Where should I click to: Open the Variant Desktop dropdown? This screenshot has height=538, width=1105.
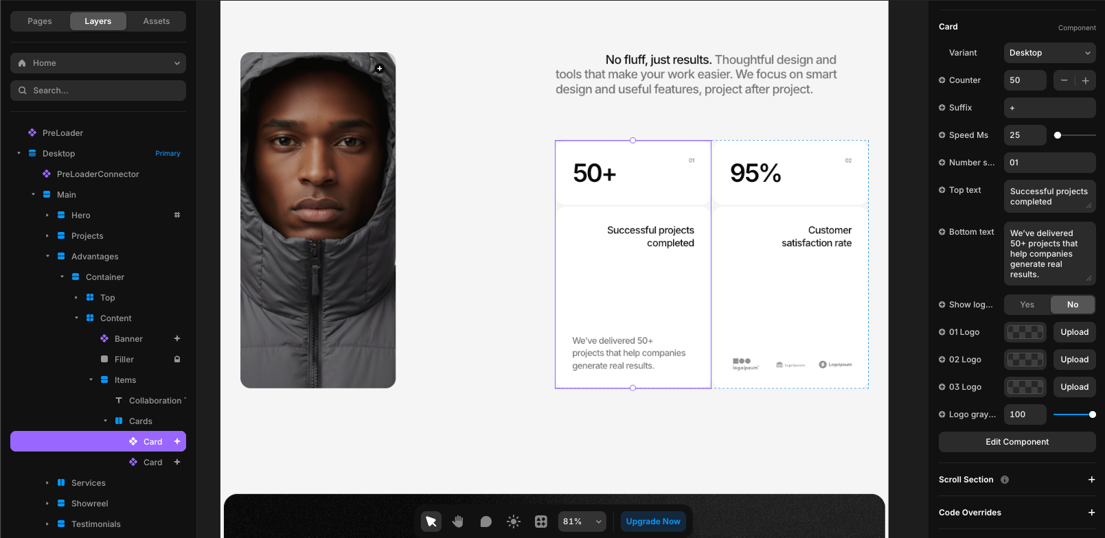(1049, 53)
